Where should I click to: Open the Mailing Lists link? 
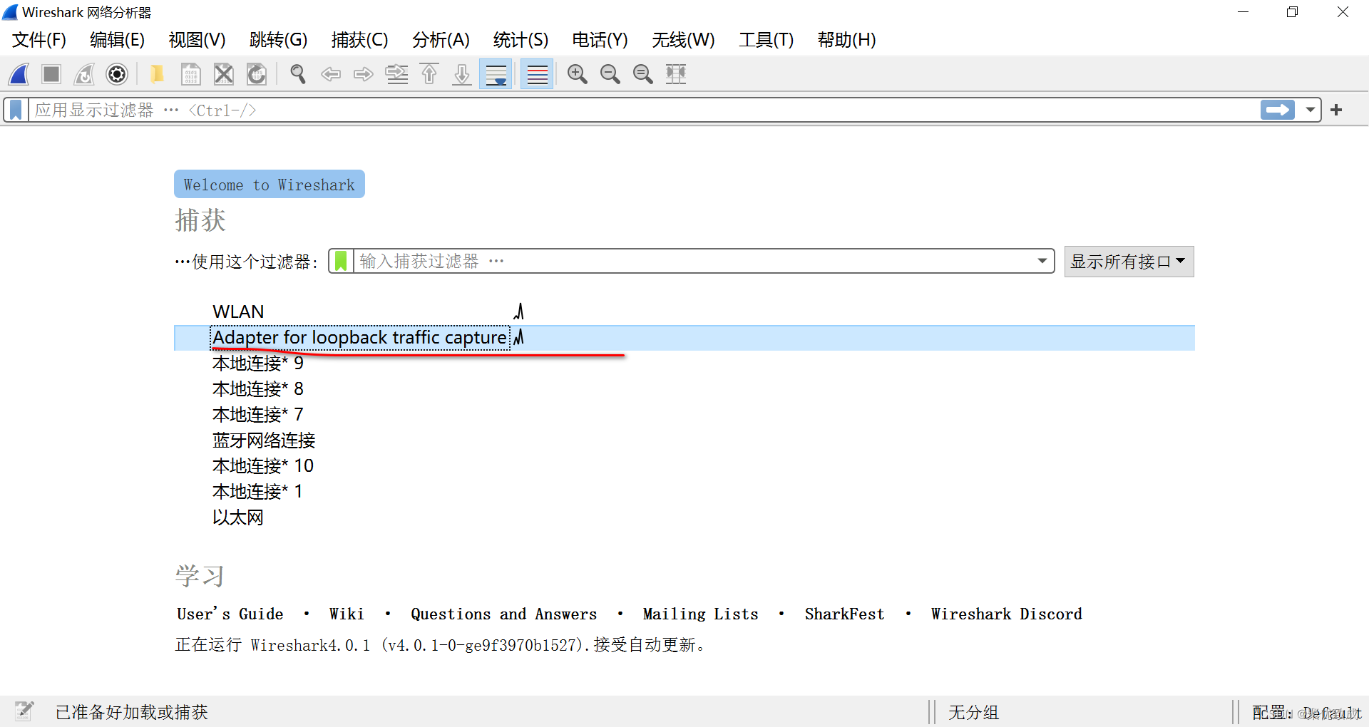(x=700, y=614)
